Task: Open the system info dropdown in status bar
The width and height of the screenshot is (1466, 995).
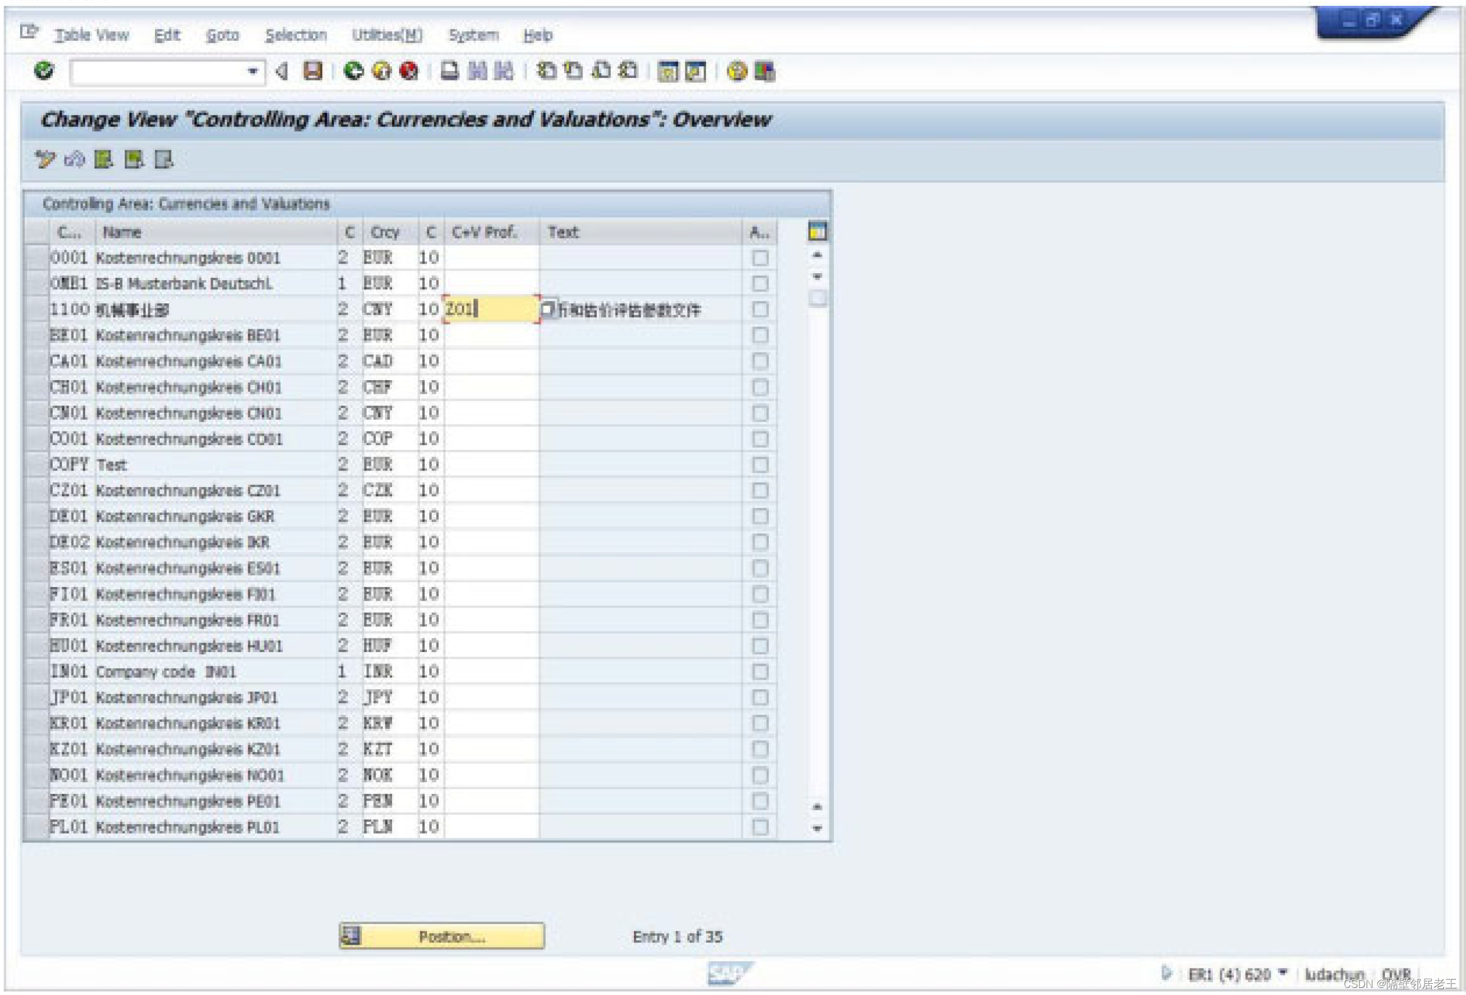Action: (1283, 973)
